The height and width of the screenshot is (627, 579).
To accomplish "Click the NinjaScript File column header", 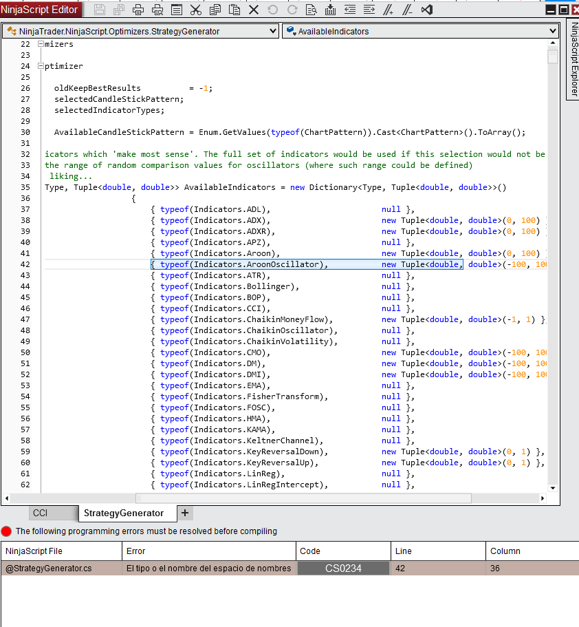I will coord(61,551).
